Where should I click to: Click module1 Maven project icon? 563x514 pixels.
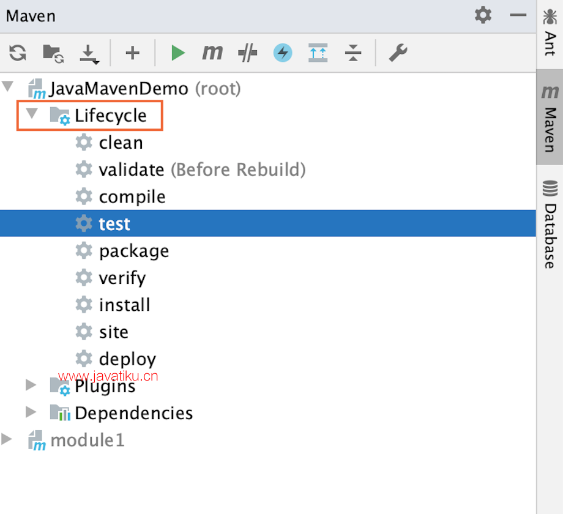[37, 441]
